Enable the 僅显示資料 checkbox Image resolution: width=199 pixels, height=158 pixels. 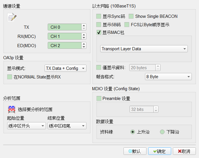[x=98, y=68]
